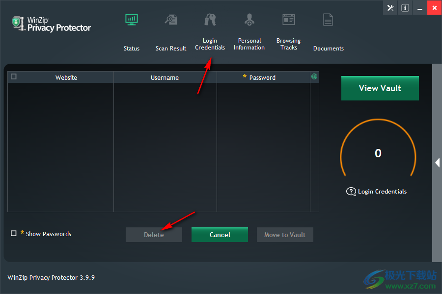This screenshot has width=442, height=294.
Task: Click the Browsing Tracks browser icon
Action: point(289,20)
